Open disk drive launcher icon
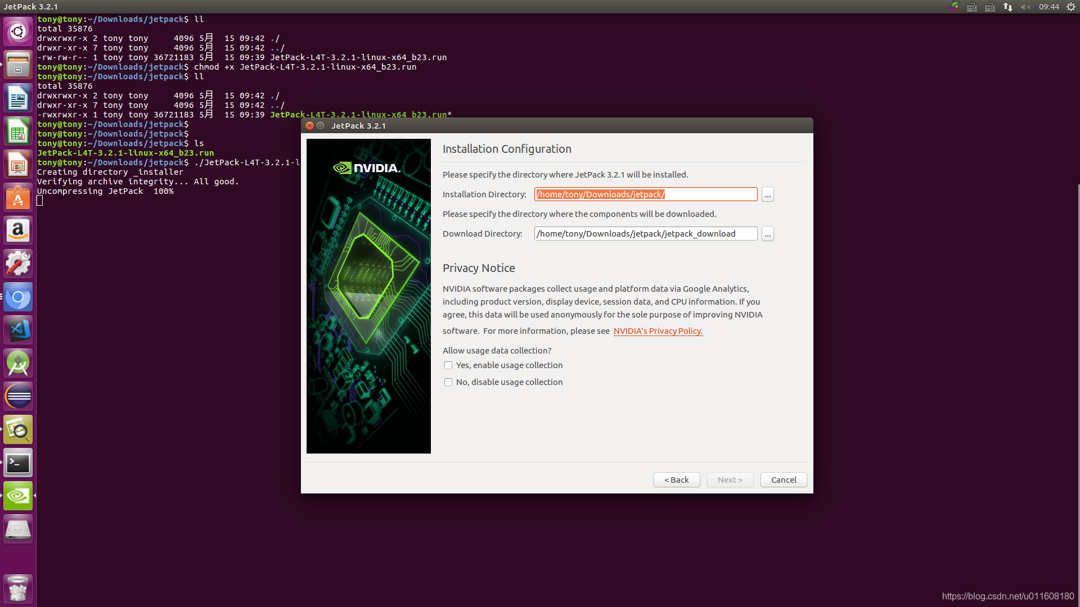This screenshot has height=607, width=1080. pos(18,529)
